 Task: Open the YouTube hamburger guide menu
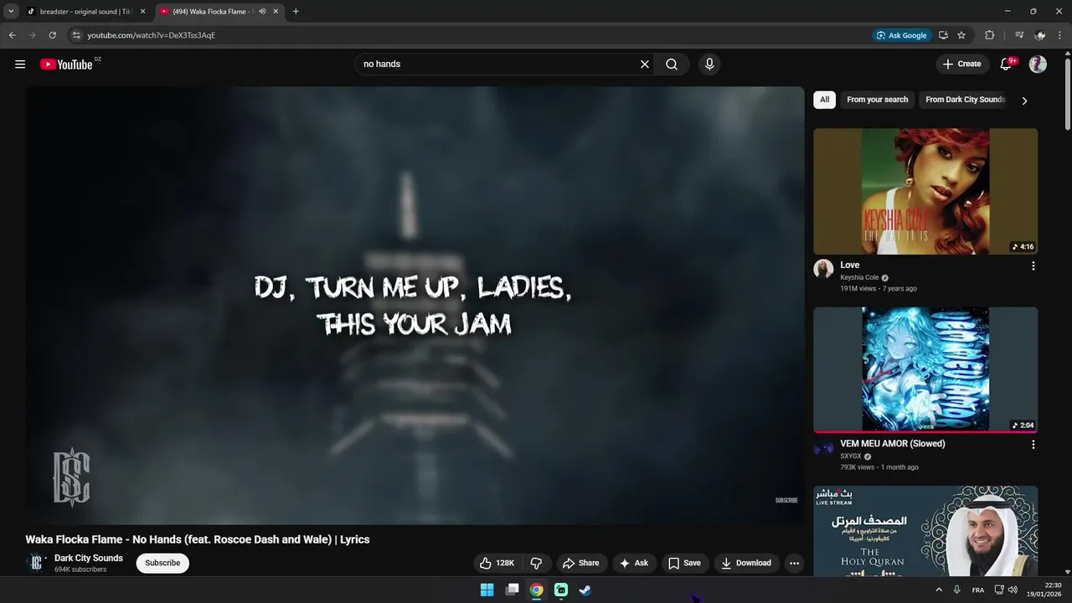point(20,64)
